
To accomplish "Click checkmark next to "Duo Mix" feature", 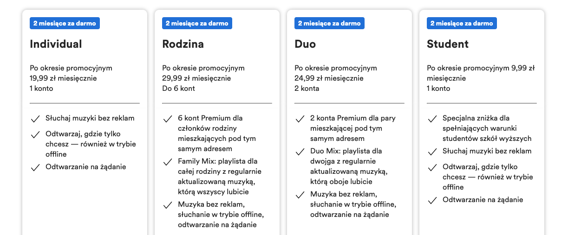I will click(x=300, y=152).
